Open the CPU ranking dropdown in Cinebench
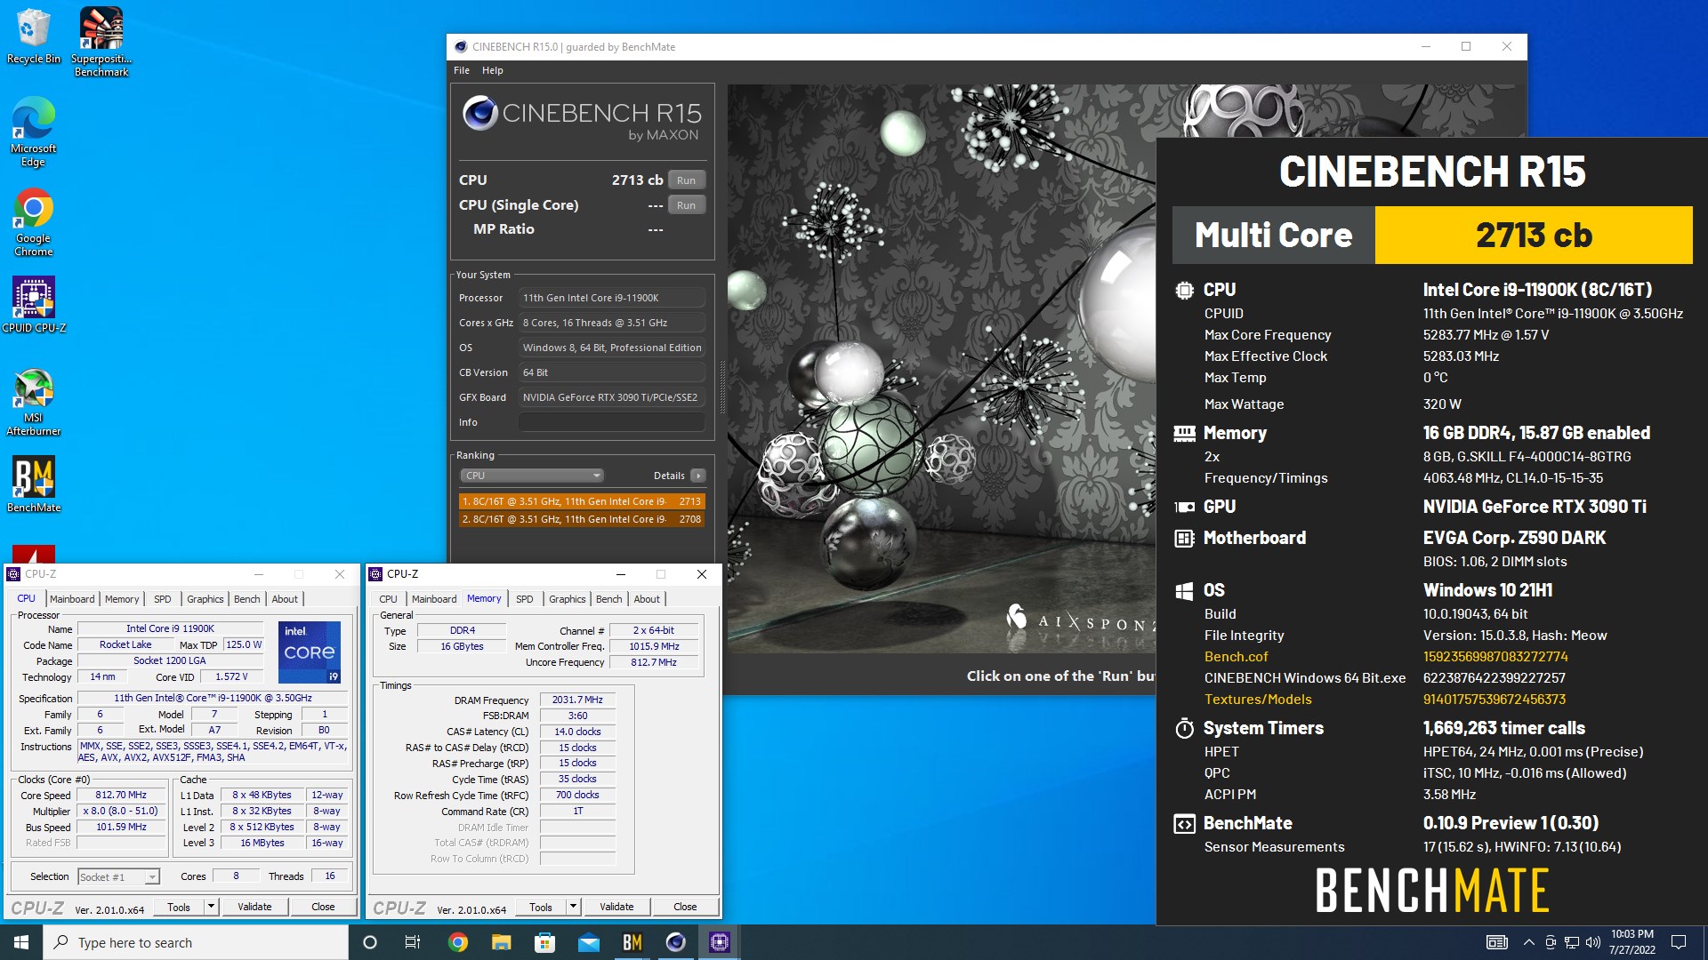 532,476
